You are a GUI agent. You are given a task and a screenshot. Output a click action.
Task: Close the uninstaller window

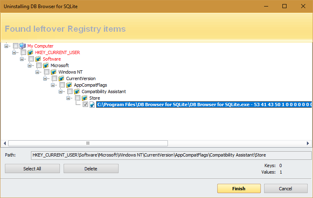tap(303, 6)
